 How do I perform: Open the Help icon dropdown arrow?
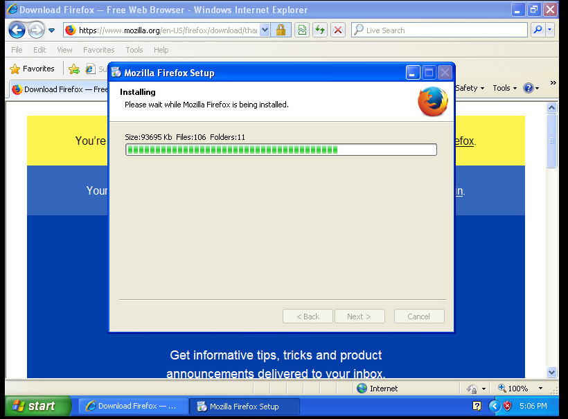click(538, 89)
